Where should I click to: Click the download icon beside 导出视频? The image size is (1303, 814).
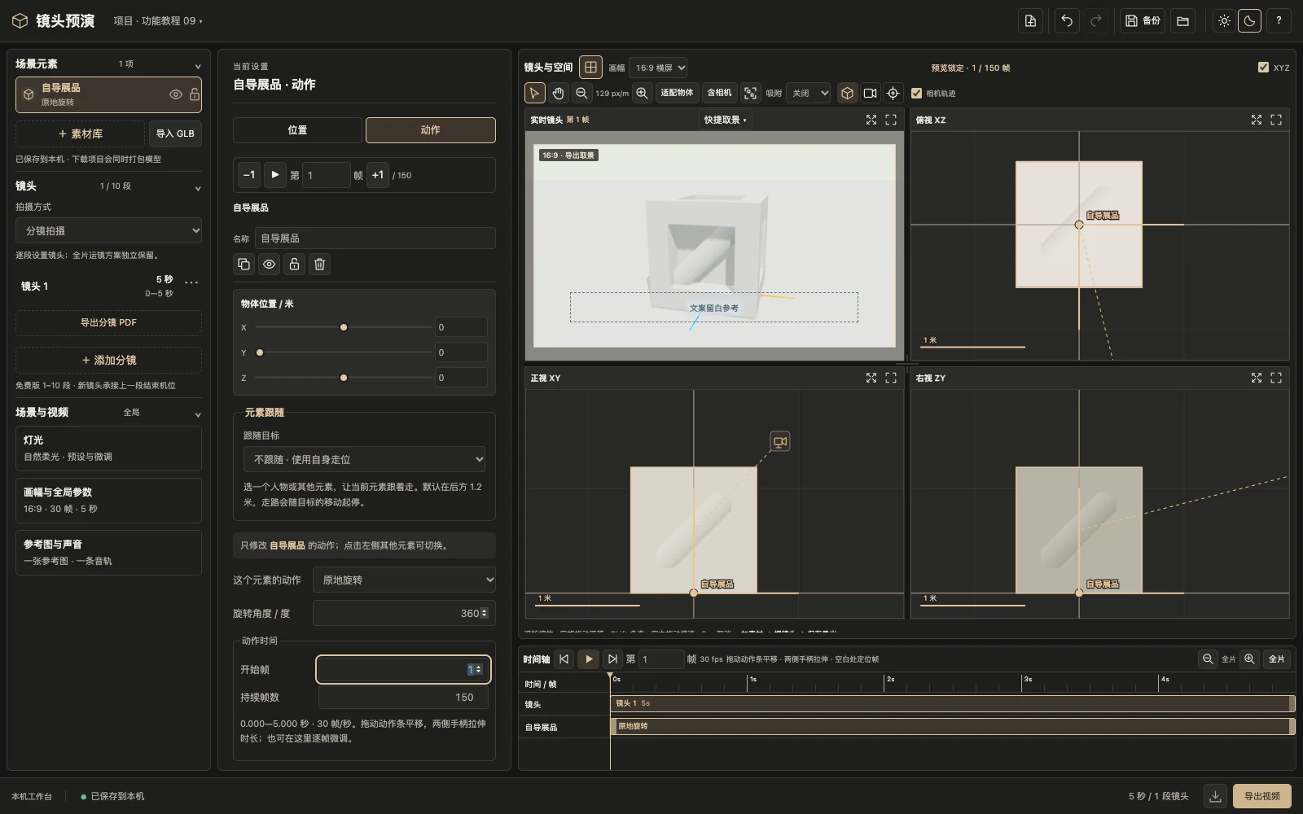pyautogui.click(x=1215, y=796)
